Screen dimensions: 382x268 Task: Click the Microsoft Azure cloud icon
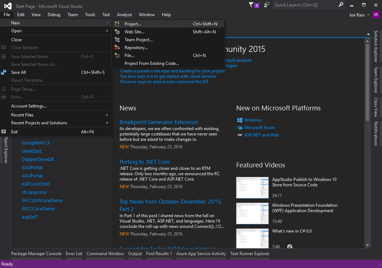point(240,128)
